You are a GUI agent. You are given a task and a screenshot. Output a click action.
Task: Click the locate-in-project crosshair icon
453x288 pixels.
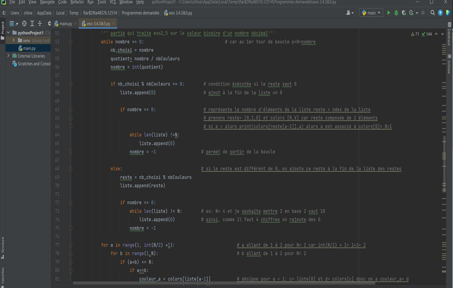[24, 24]
